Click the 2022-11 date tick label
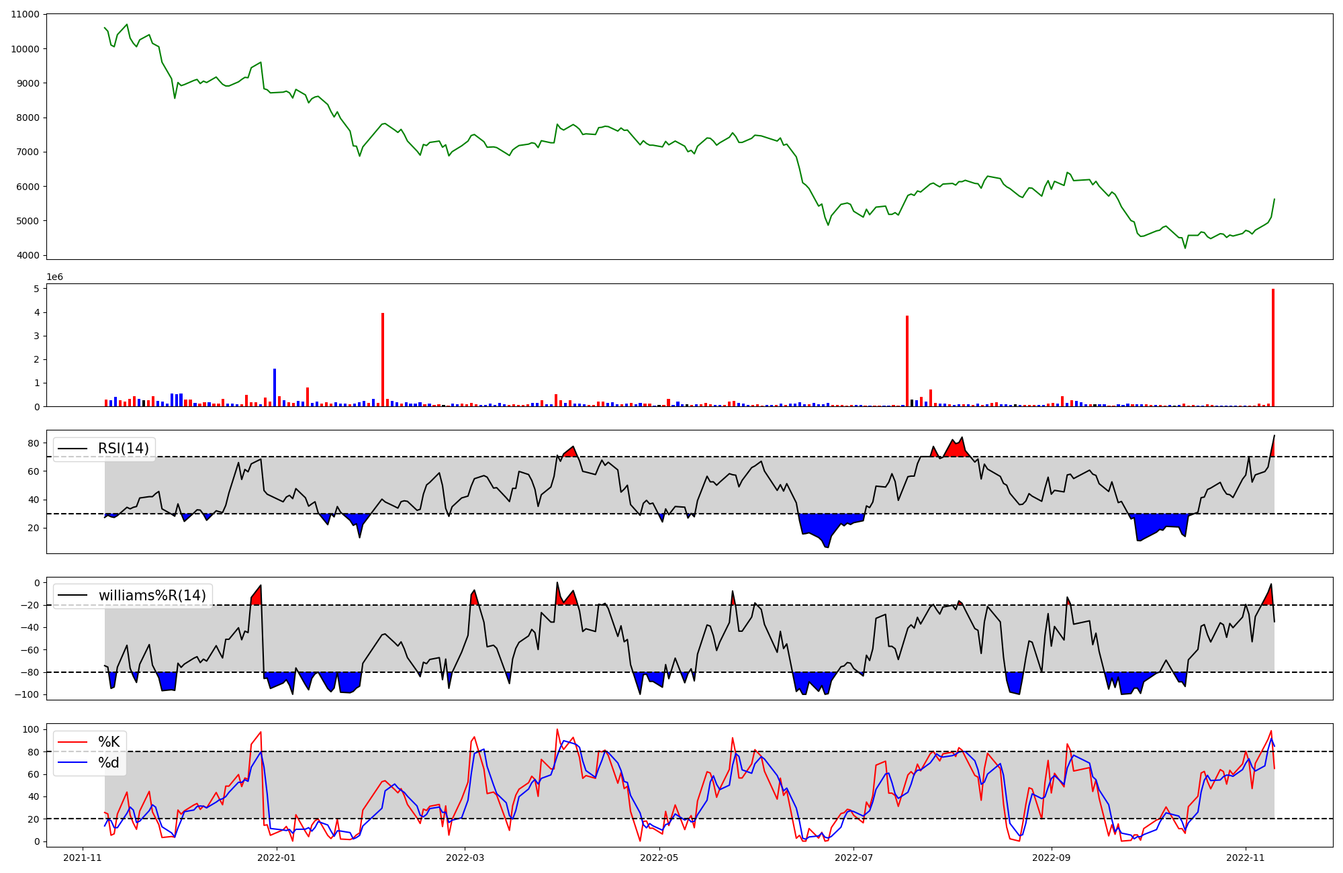Viewport: 1343px width, 873px height. (1246, 858)
